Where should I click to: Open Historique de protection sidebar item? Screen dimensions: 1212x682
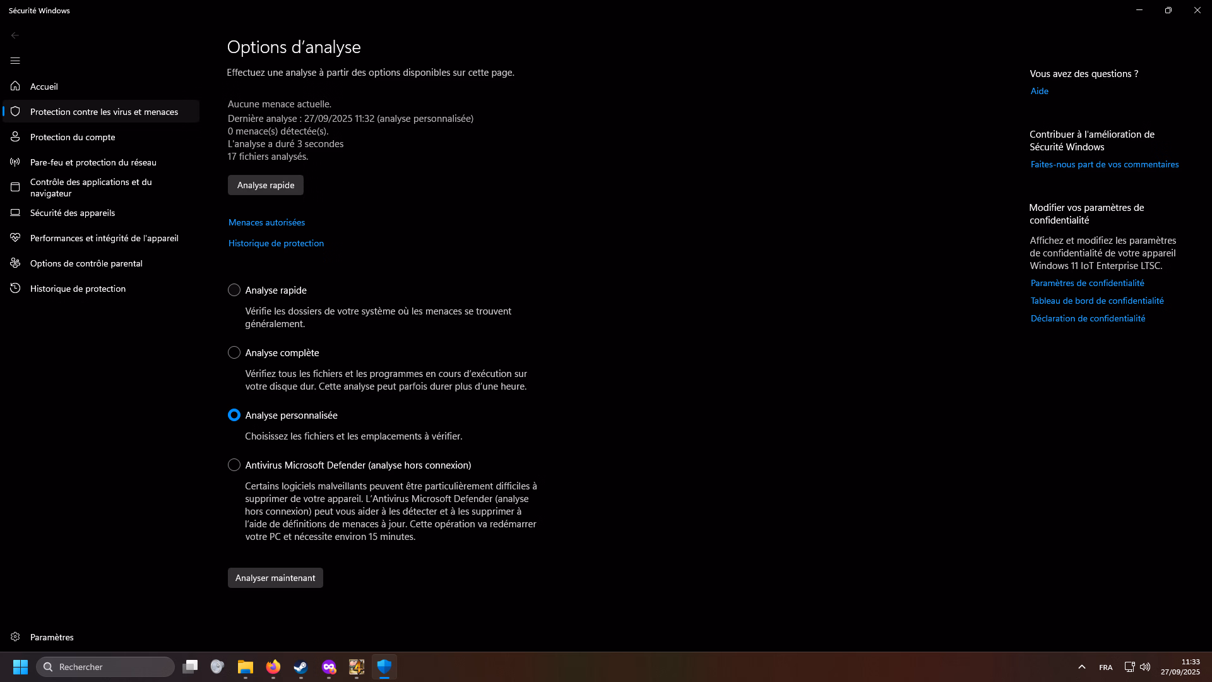tap(78, 289)
